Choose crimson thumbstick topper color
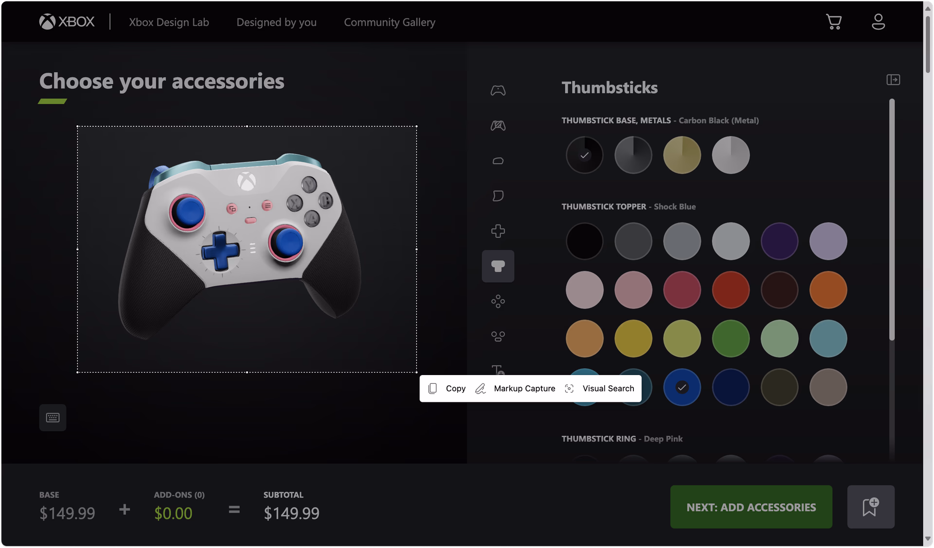 (682, 290)
